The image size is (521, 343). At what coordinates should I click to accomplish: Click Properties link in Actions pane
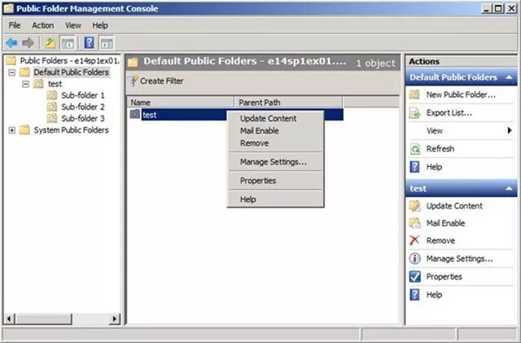pos(444,276)
